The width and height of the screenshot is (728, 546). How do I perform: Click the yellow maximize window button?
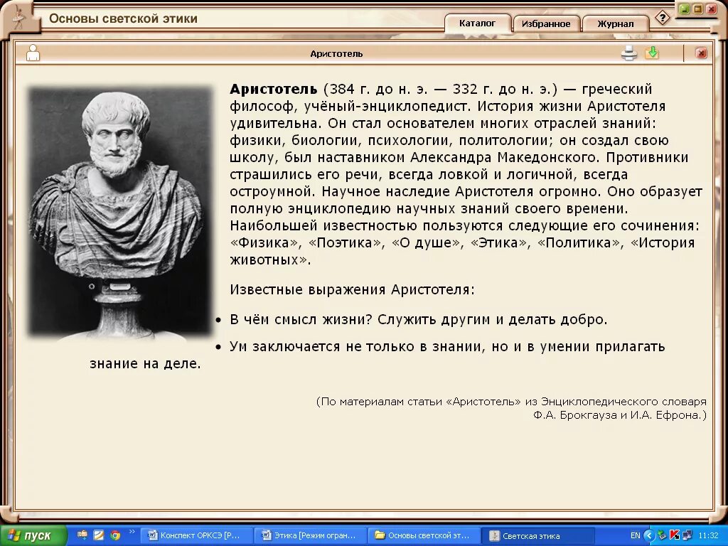[697, 9]
